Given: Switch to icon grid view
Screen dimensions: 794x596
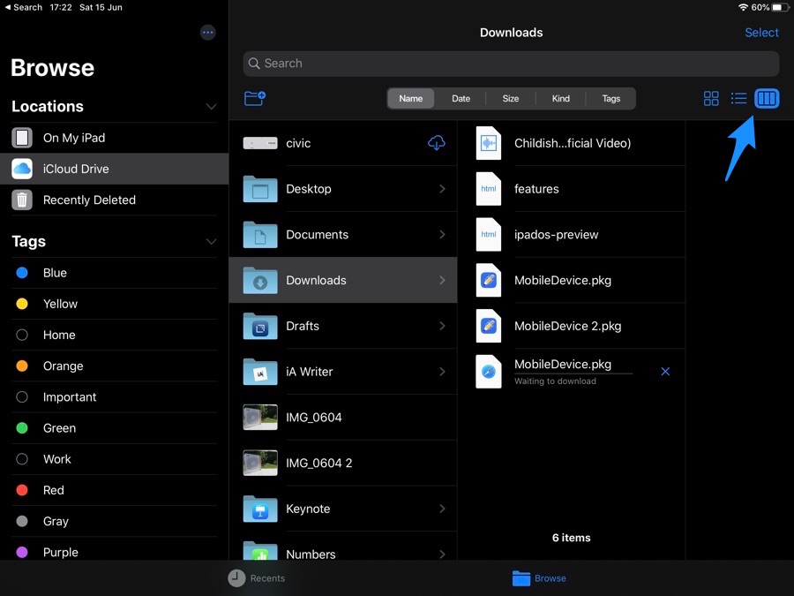Looking at the screenshot, I should click(x=711, y=98).
